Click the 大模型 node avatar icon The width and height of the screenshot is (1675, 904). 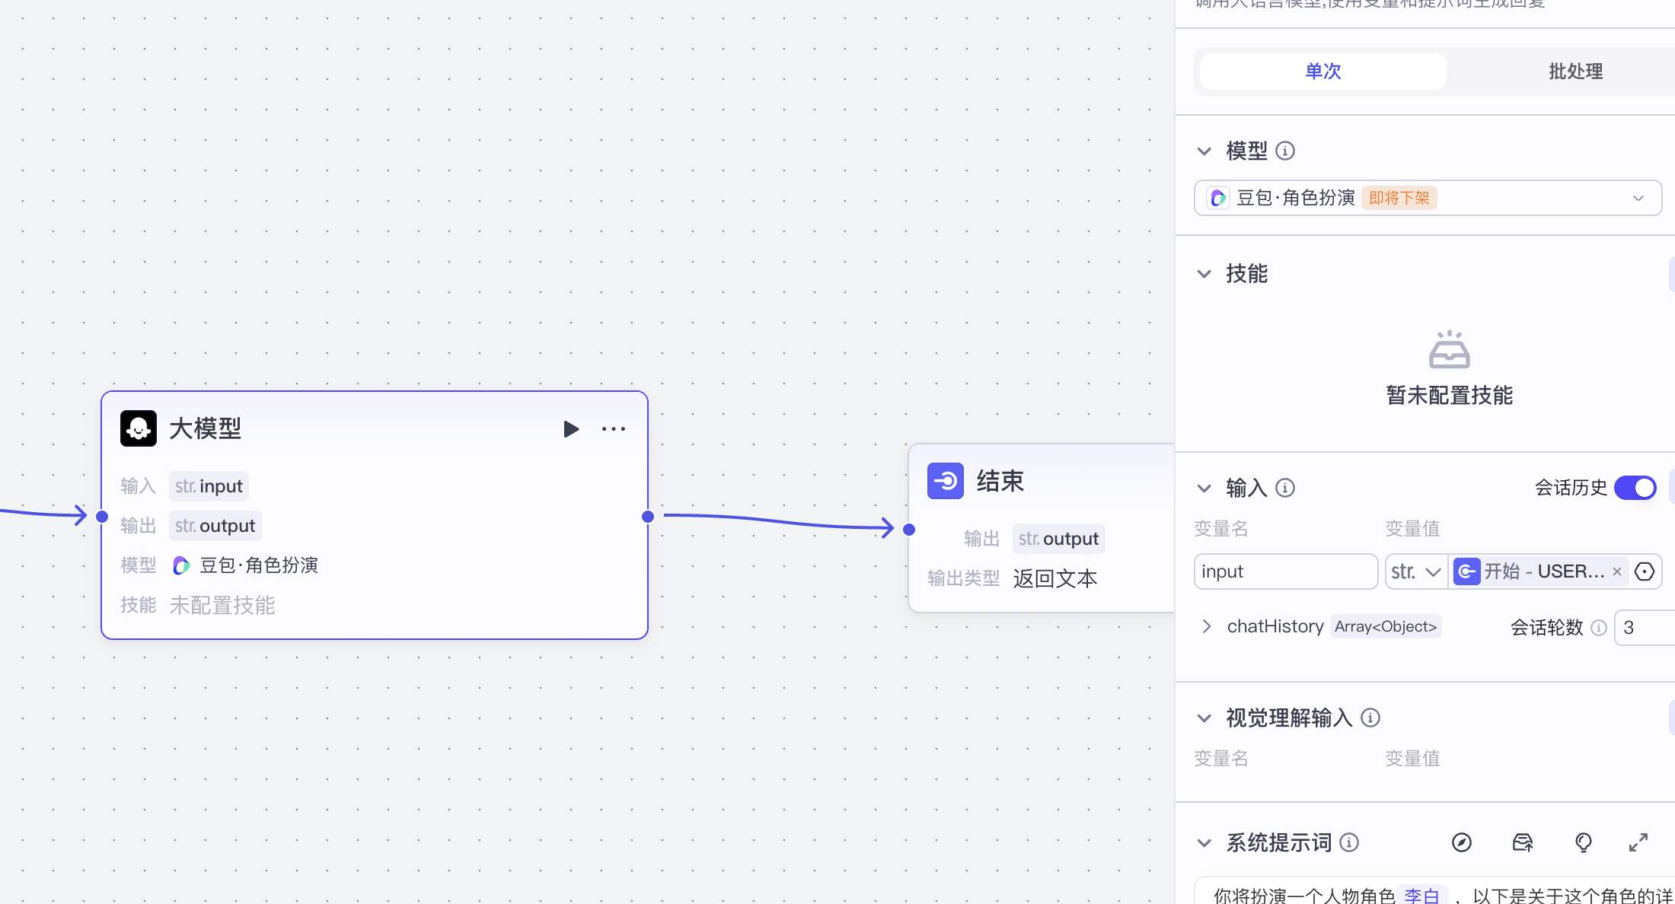(139, 428)
